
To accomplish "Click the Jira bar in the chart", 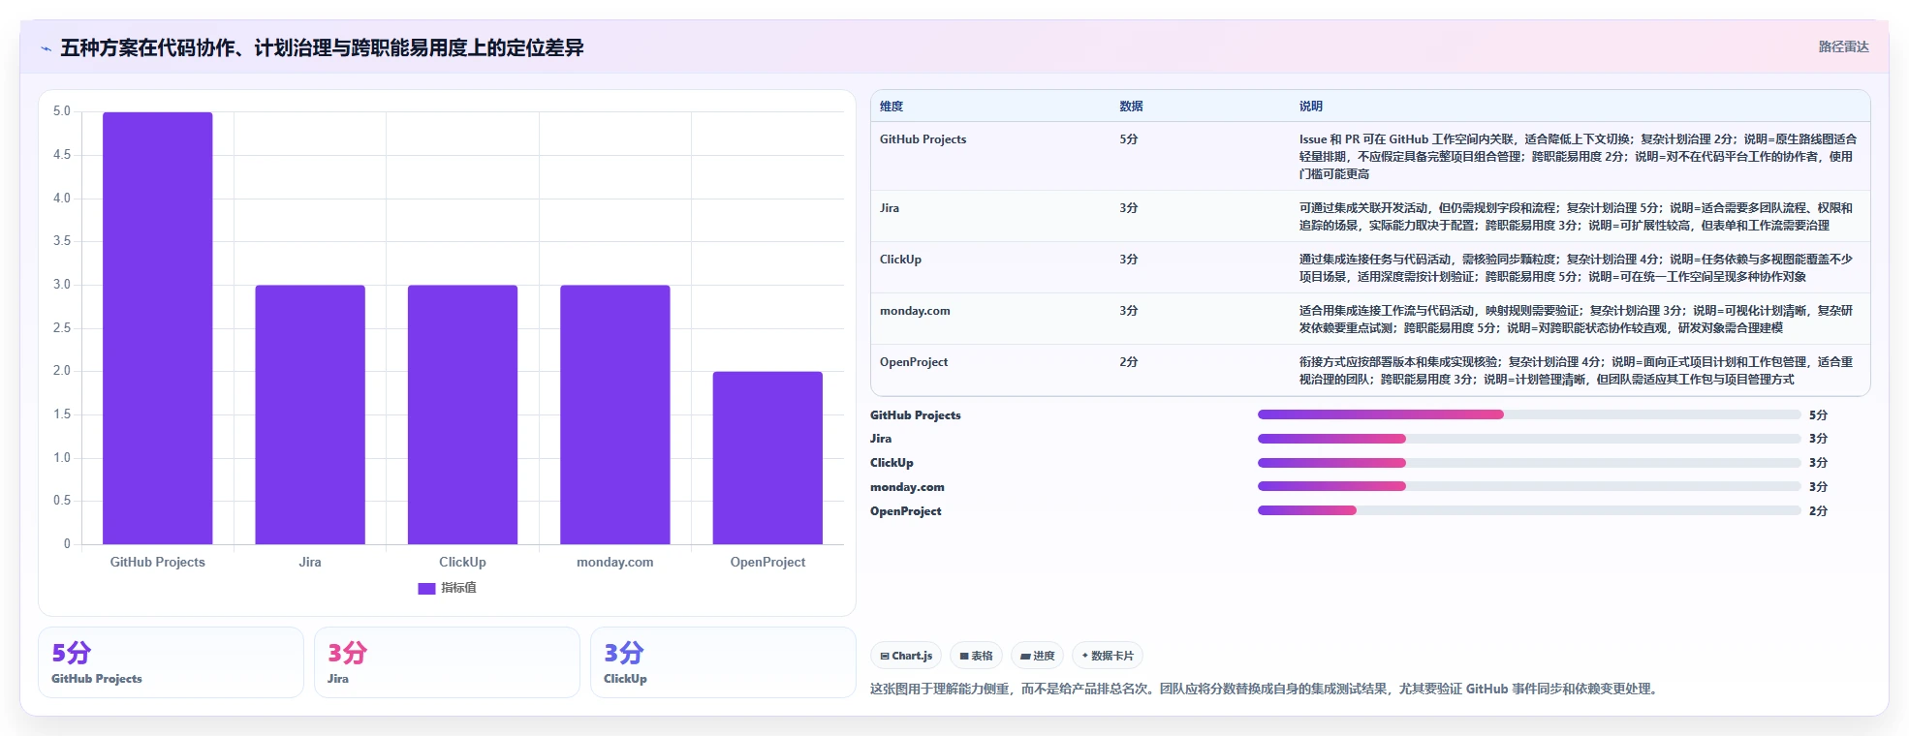I will [x=310, y=414].
